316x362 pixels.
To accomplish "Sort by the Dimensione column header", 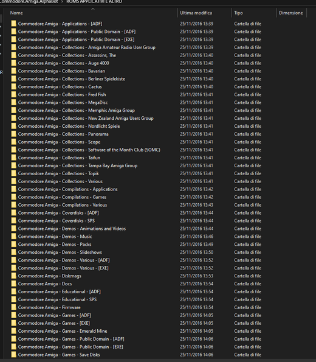I will [x=291, y=13].
